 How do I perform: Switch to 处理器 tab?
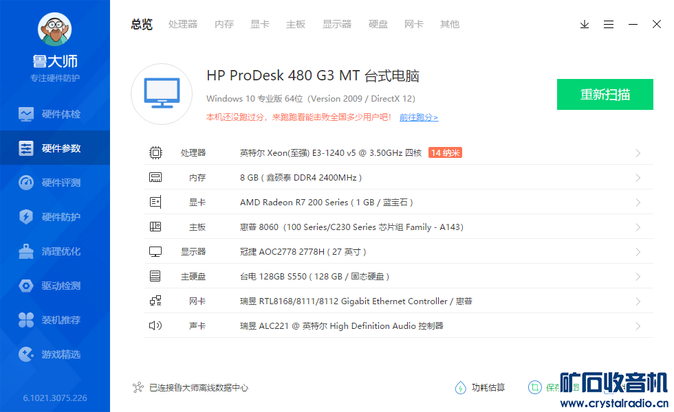(183, 25)
